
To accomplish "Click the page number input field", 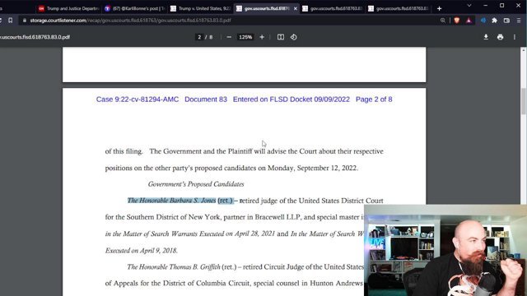I will (x=199, y=37).
